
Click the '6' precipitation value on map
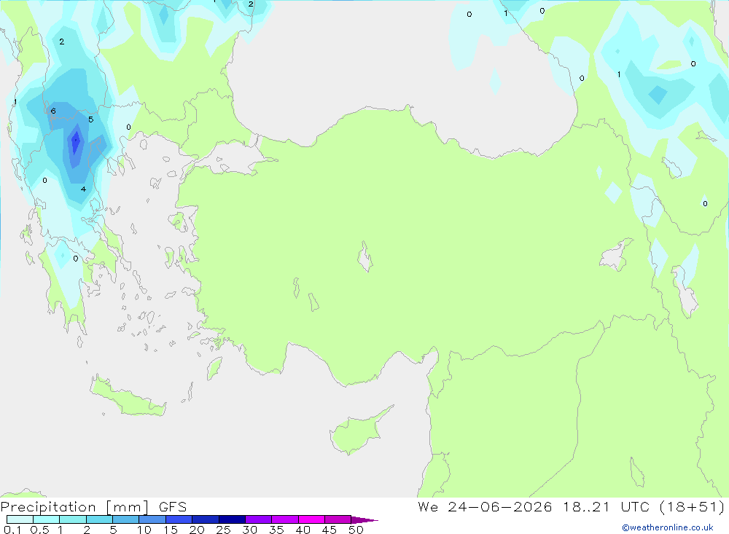tap(53, 111)
